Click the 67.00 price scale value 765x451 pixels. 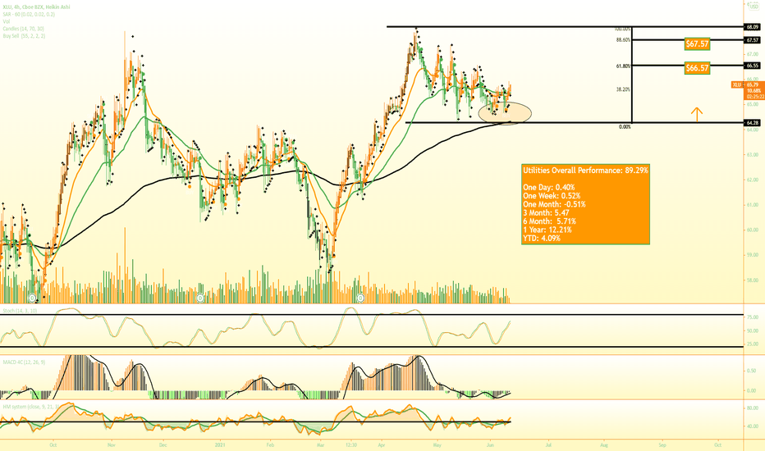pyautogui.click(x=752, y=54)
